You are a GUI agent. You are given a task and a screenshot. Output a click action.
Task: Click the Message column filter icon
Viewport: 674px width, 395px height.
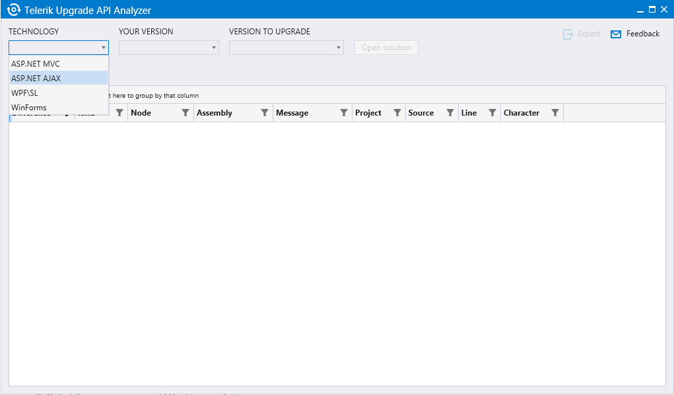(344, 113)
